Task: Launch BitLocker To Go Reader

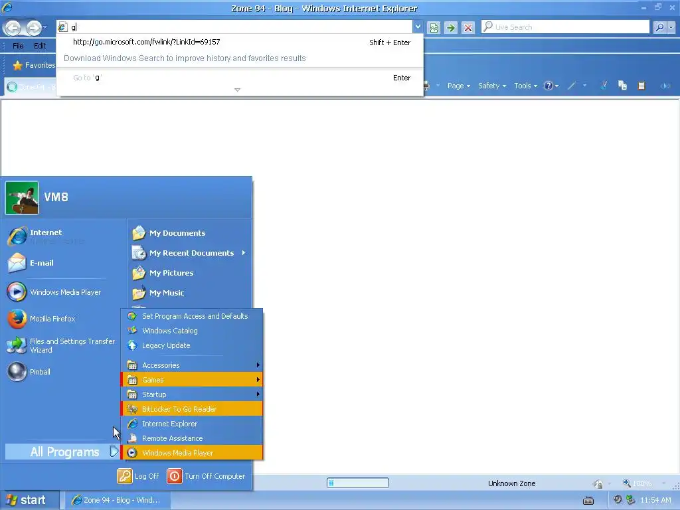Action: [192, 409]
